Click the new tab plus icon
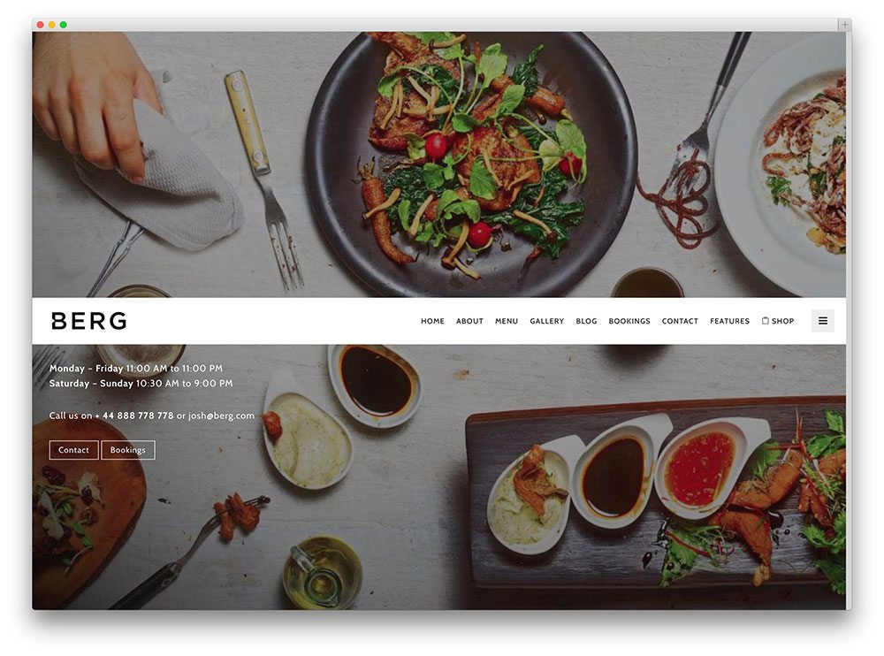This screenshot has height=656, width=884. coord(844,25)
